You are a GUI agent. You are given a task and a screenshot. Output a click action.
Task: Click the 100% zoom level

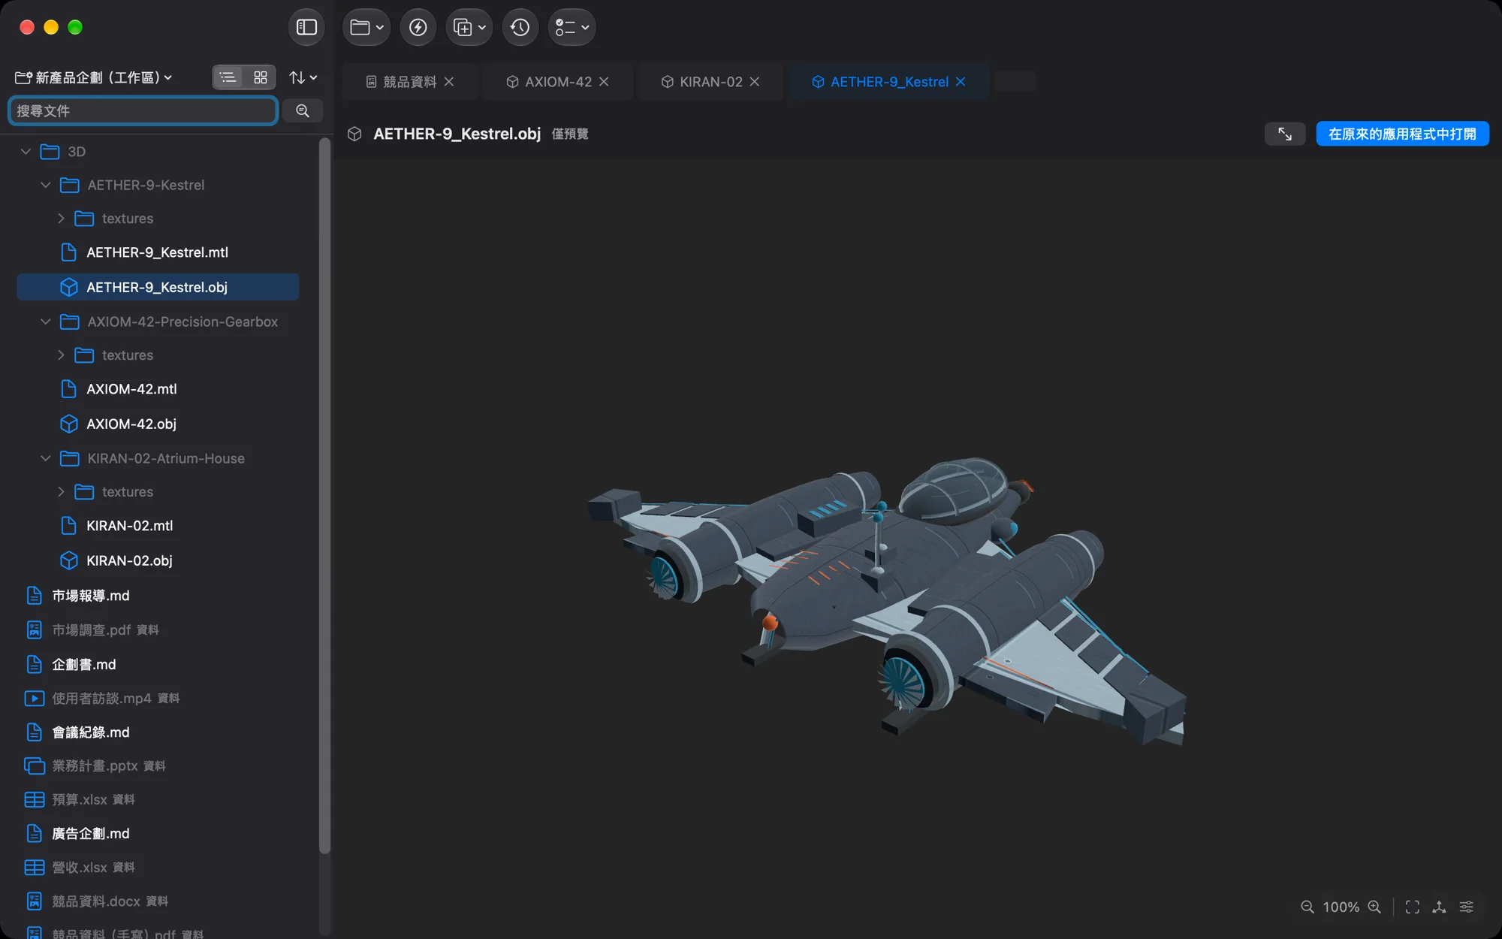pyautogui.click(x=1341, y=907)
